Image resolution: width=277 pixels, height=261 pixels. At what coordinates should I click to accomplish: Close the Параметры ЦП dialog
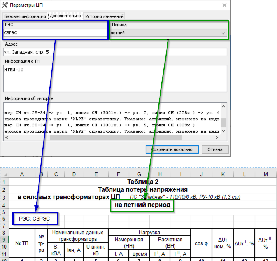pyautogui.click(x=224, y=5)
